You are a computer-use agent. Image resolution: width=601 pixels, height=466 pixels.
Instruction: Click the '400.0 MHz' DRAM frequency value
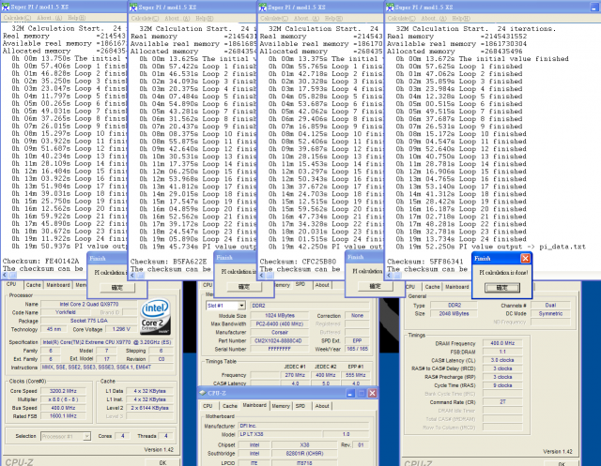click(x=502, y=343)
